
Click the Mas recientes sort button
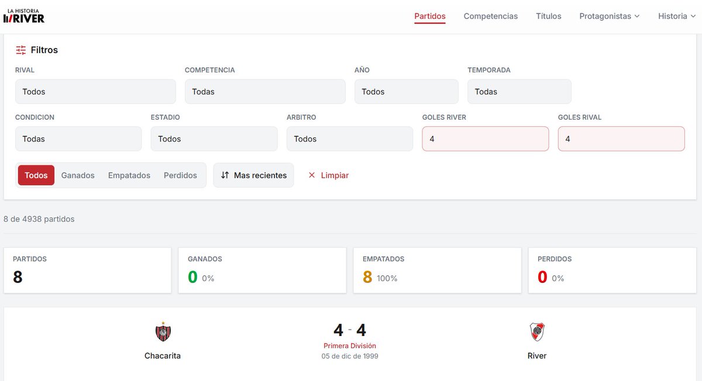[254, 175]
